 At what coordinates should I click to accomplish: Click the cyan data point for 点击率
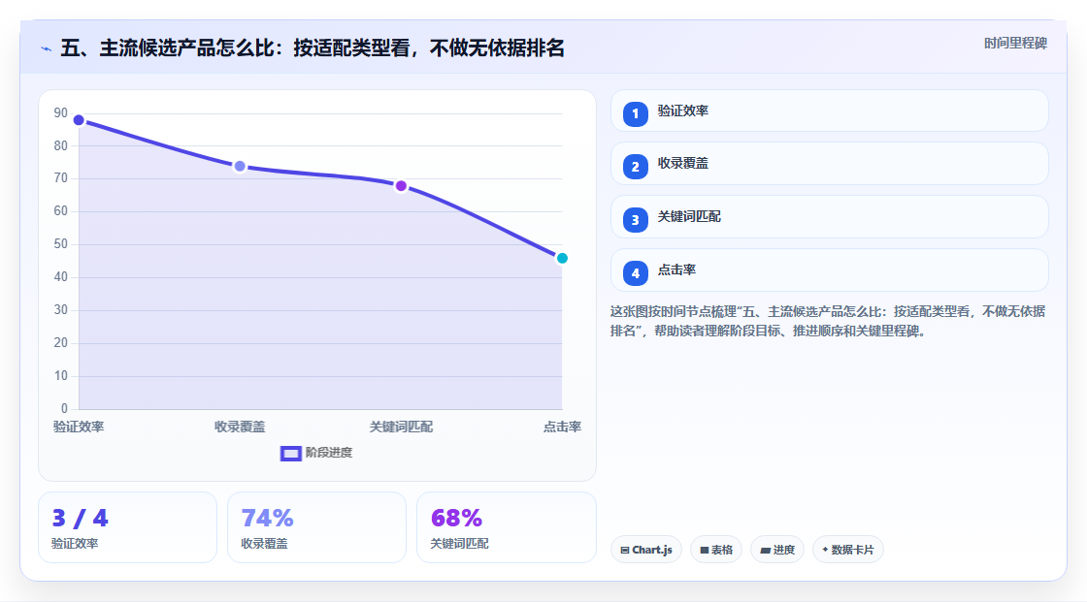coord(562,259)
